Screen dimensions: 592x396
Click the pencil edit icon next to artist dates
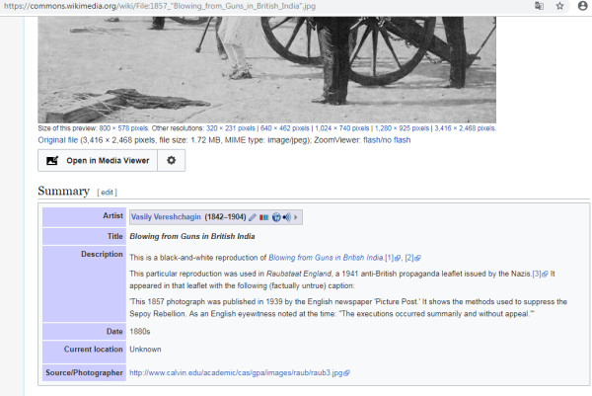pyautogui.click(x=253, y=217)
